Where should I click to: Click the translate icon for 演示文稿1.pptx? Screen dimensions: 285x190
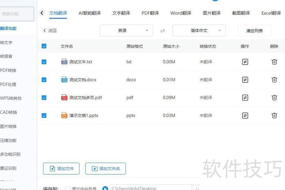click(245, 115)
